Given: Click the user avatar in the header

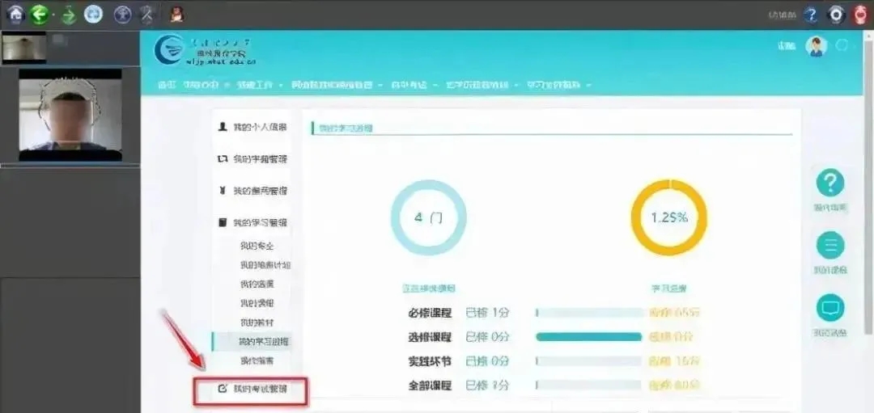Looking at the screenshot, I should [x=817, y=46].
